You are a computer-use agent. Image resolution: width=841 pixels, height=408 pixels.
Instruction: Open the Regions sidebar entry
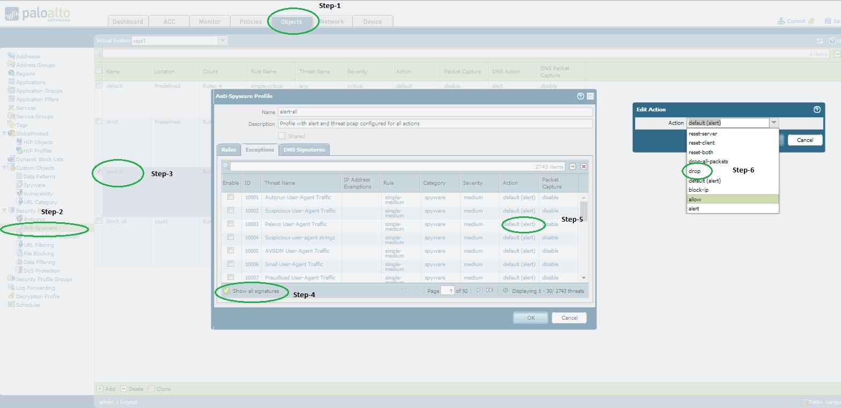pos(25,73)
